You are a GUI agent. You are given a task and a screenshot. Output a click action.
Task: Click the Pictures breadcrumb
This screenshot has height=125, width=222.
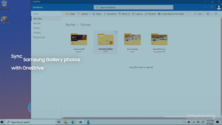[x=86, y=25]
